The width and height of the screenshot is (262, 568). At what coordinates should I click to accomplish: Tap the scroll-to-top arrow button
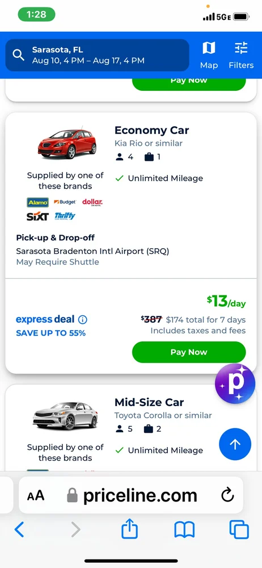pyautogui.click(x=235, y=445)
